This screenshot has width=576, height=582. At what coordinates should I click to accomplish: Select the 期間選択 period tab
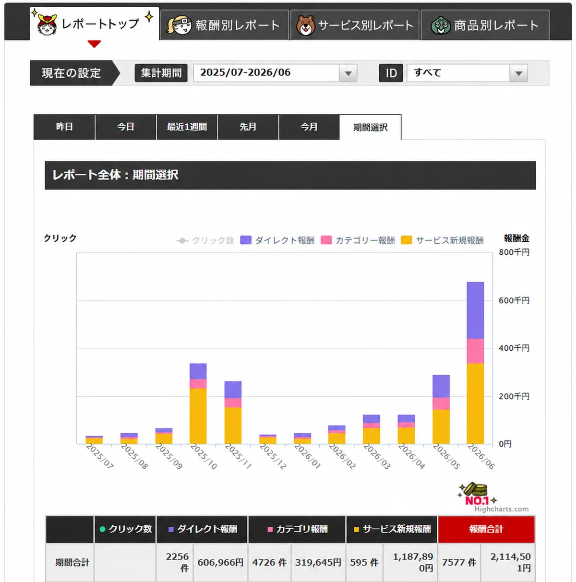coord(371,127)
